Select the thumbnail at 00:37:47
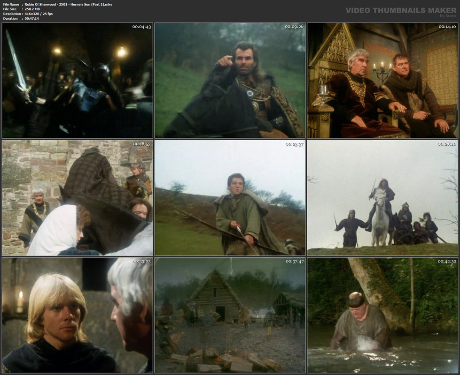 tap(230, 315)
